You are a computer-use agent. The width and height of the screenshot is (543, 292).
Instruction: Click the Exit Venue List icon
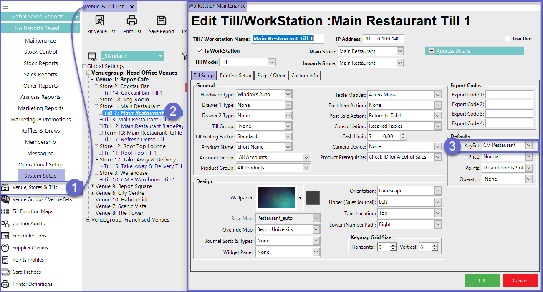point(100,21)
